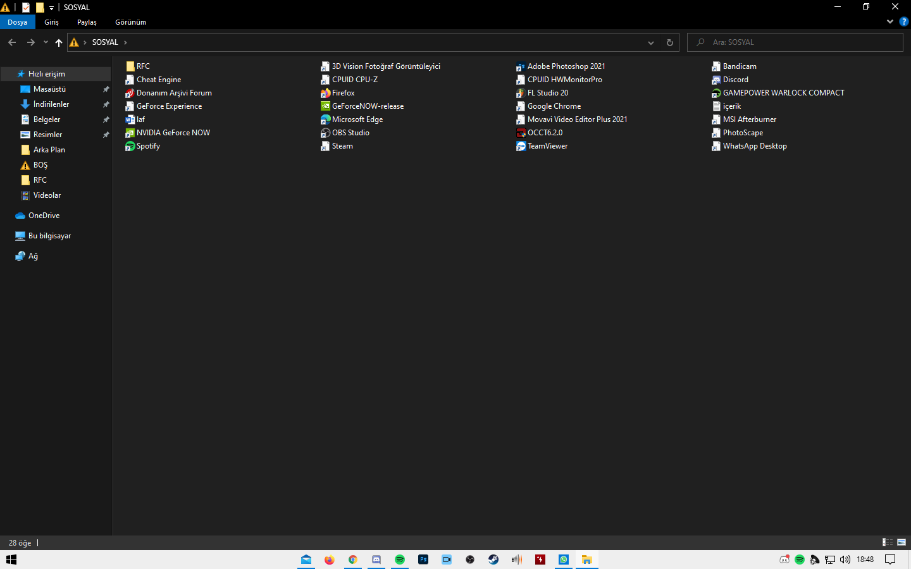Viewport: 911px width, 569px height.
Task: Expand address bar history dropdown
Action: (650, 42)
